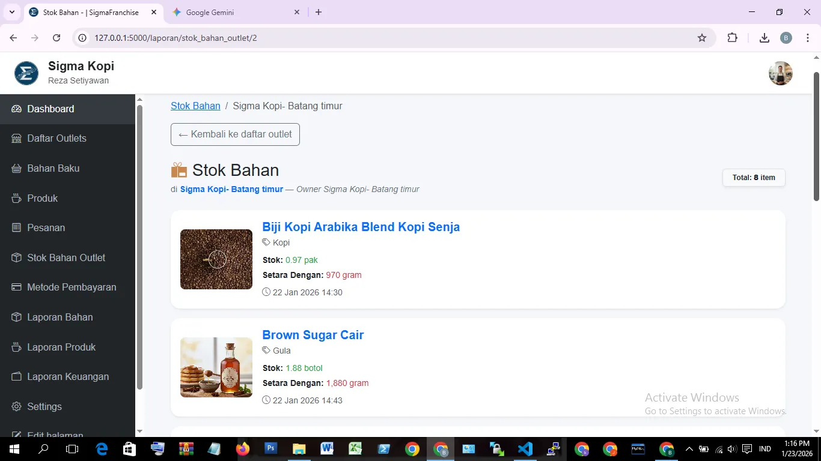Click the Stok 1.88 botol text
The height and width of the screenshot is (461, 821).
click(293, 368)
